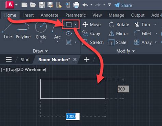Click the Array tool
The width and height of the screenshot is (162, 126).
(143, 42)
